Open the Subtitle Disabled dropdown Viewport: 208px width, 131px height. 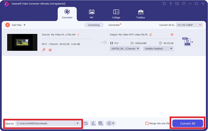coord(158,48)
